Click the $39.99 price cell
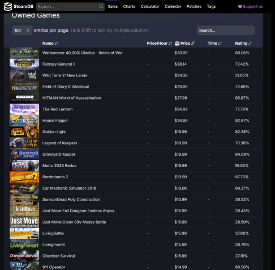Screen dimensions: 275x270 181,53
